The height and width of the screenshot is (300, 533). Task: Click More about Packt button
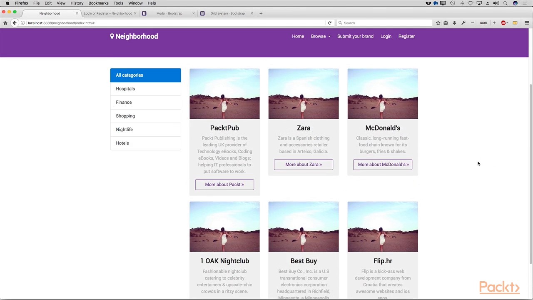coord(224,185)
